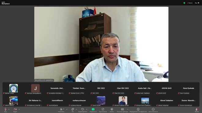Select the Ahmad Firdhaus participant thumbnail
This screenshot has width=202, height=113.
[123, 101]
